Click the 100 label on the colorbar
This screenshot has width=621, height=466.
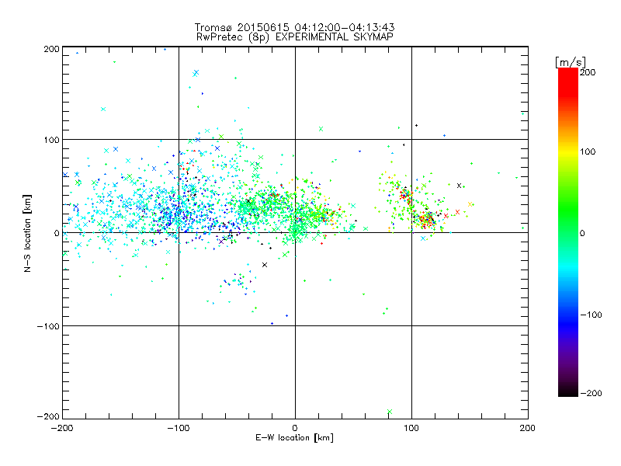588,151
